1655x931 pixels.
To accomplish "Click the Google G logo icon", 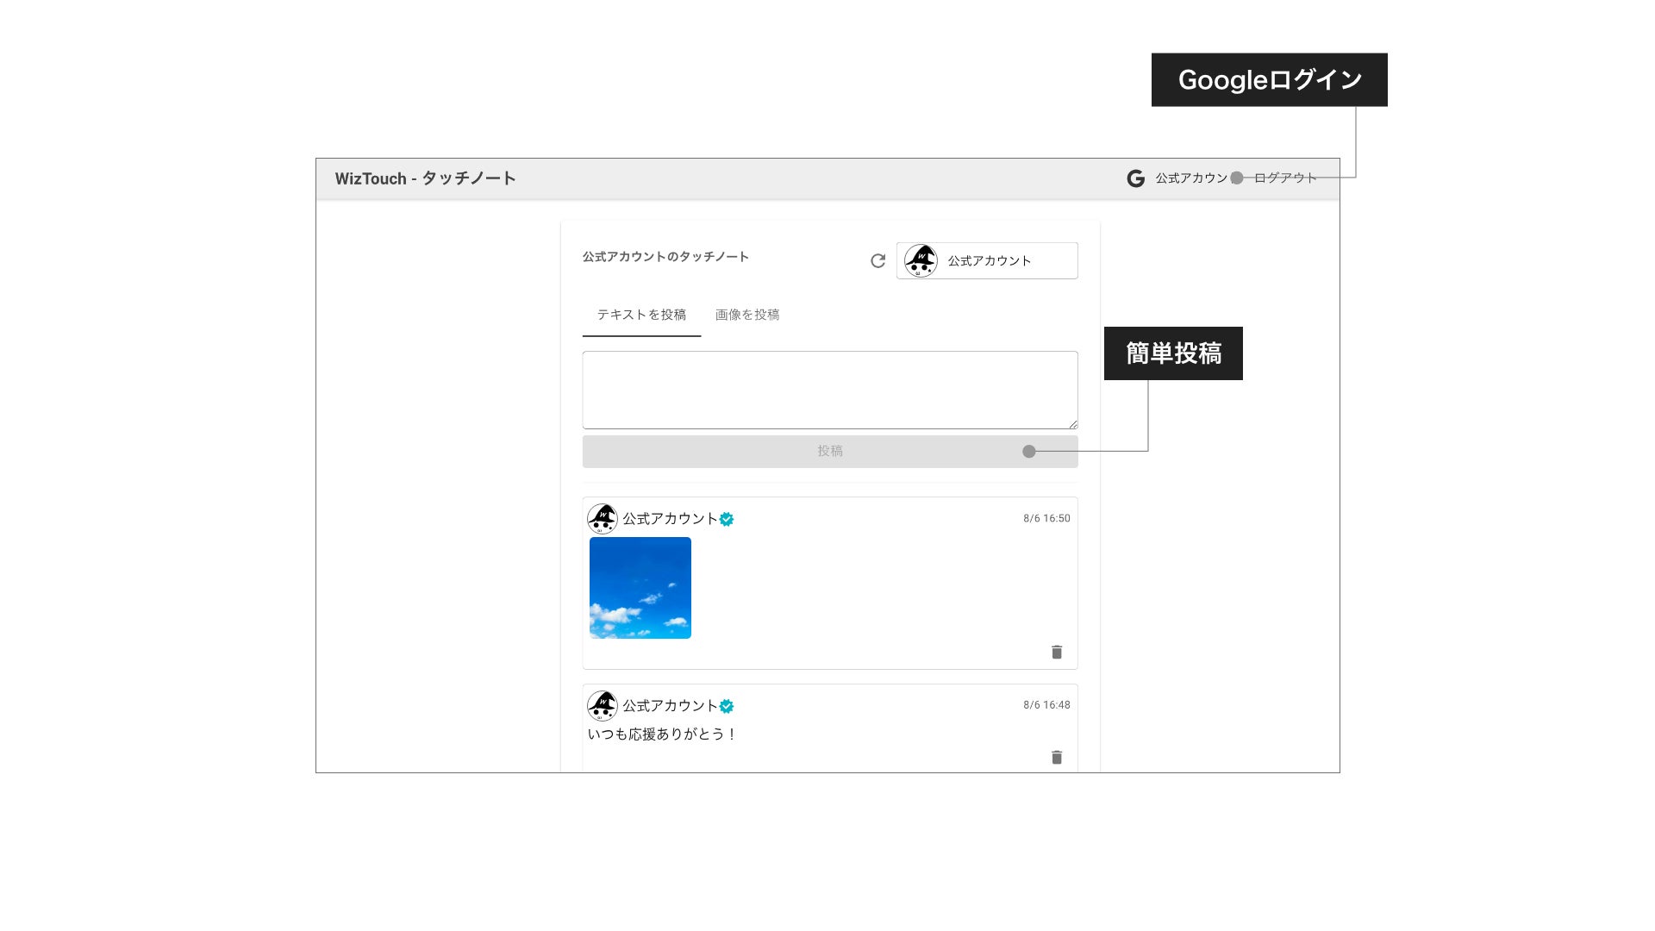I will (1135, 178).
